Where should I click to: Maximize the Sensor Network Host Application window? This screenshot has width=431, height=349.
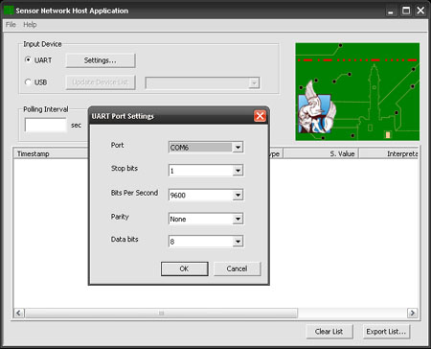point(406,11)
